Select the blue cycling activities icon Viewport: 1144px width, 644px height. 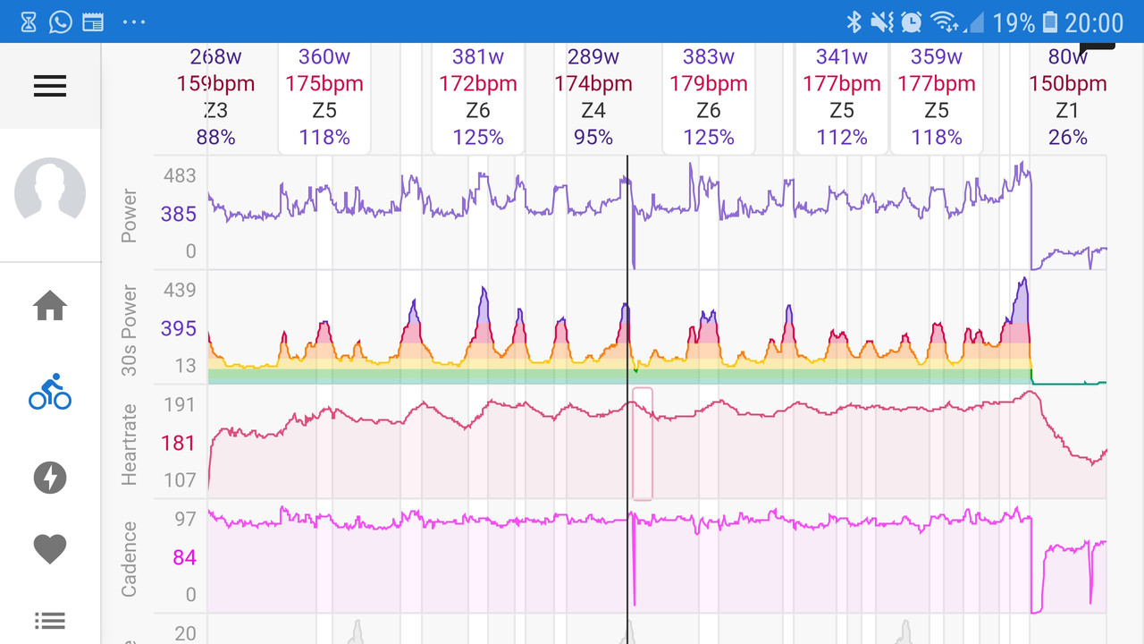(49, 393)
